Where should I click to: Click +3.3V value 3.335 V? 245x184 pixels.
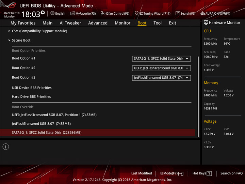pos(209,147)
